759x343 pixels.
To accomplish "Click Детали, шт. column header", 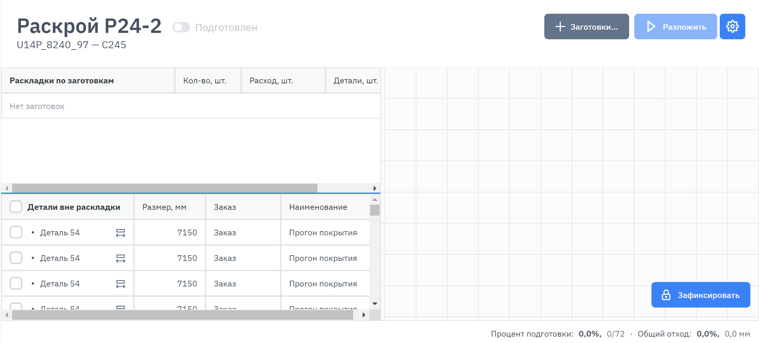I will tap(353, 80).
